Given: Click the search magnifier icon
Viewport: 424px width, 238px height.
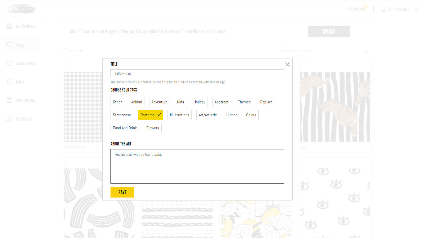Looking at the screenshot, I should [366, 51].
